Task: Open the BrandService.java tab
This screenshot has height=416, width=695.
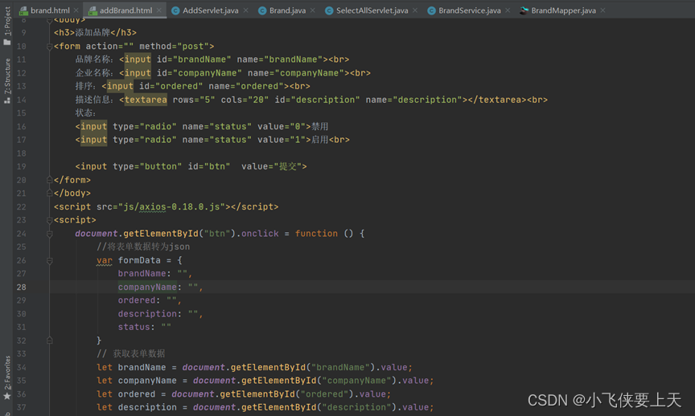Action: [470, 10]
